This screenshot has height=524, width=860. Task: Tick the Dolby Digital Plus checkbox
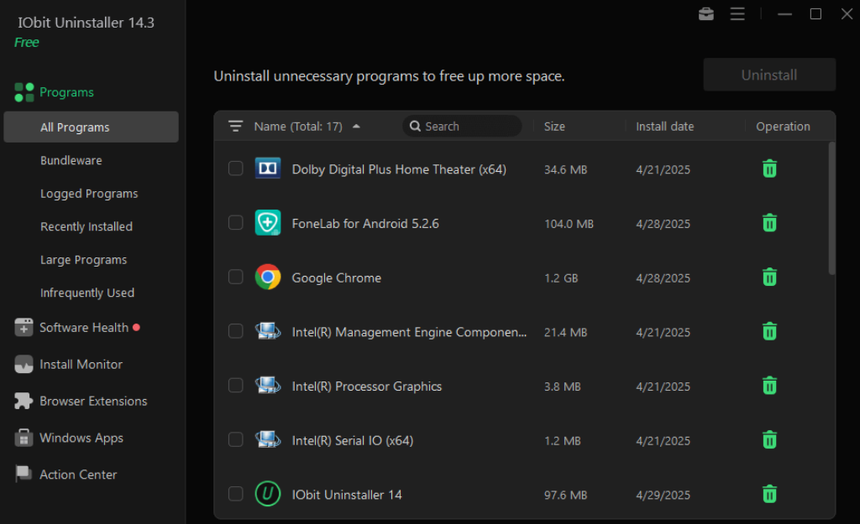(236, 169)
